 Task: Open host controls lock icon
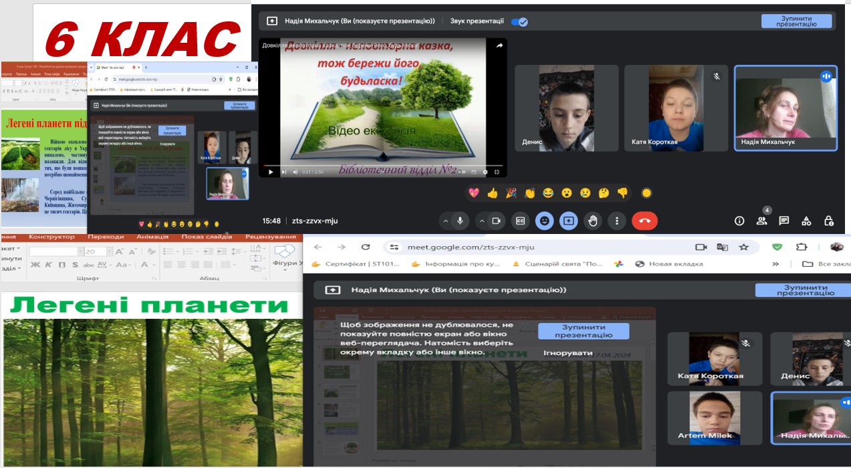pos(829,221)
